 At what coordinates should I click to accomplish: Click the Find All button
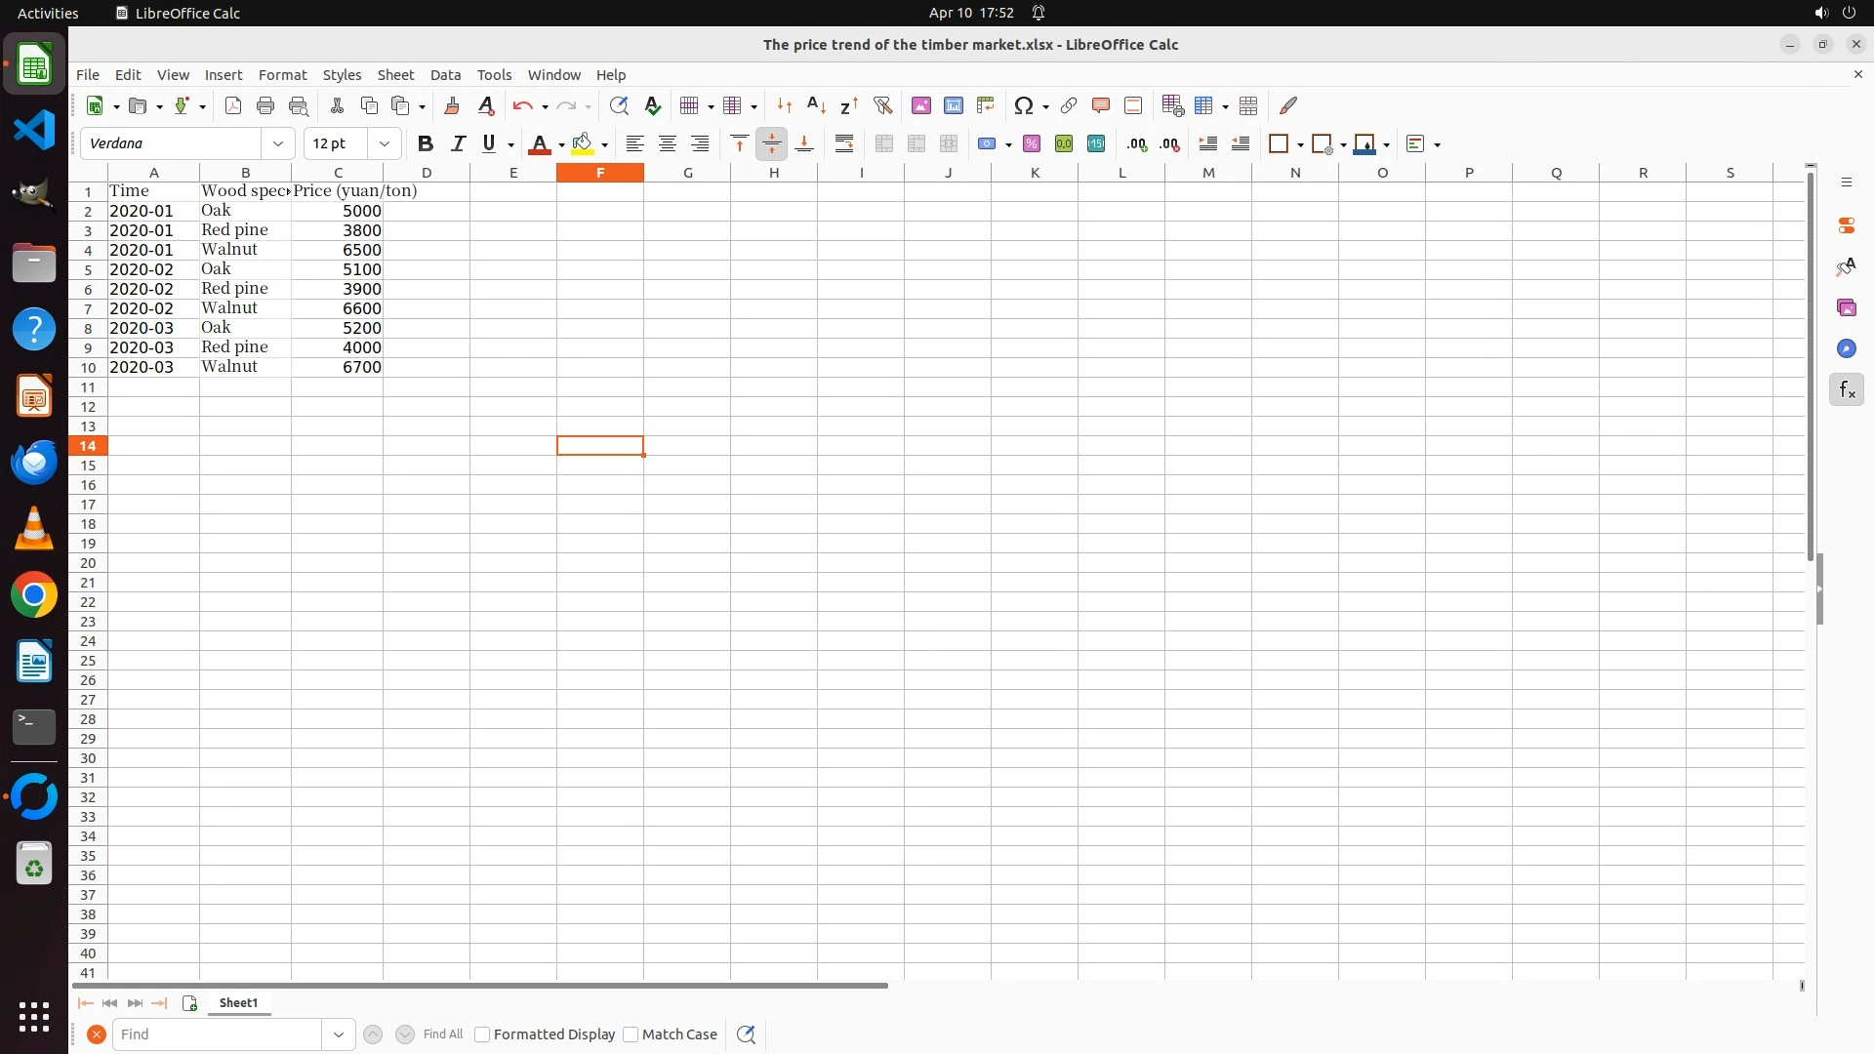click(442, 1034)
